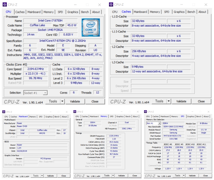Open Memory tab in Mainboard window

33,117
